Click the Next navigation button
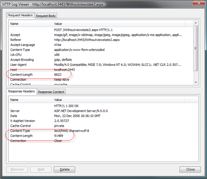The height and width of the screenshot is (179, 207). click(41, 169)
